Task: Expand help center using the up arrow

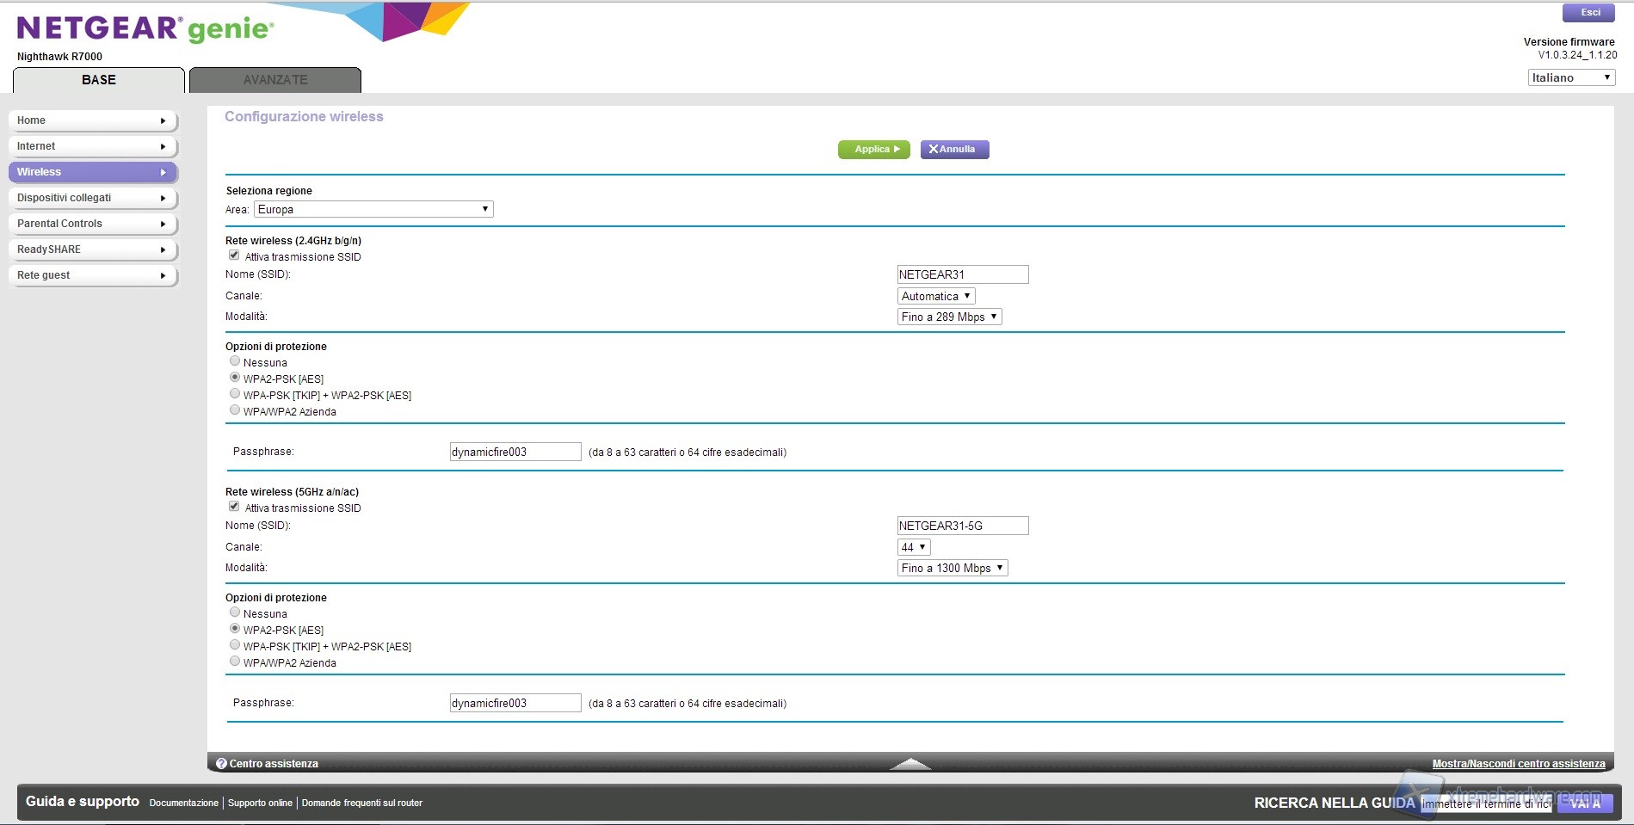Action: pos(909,764)
